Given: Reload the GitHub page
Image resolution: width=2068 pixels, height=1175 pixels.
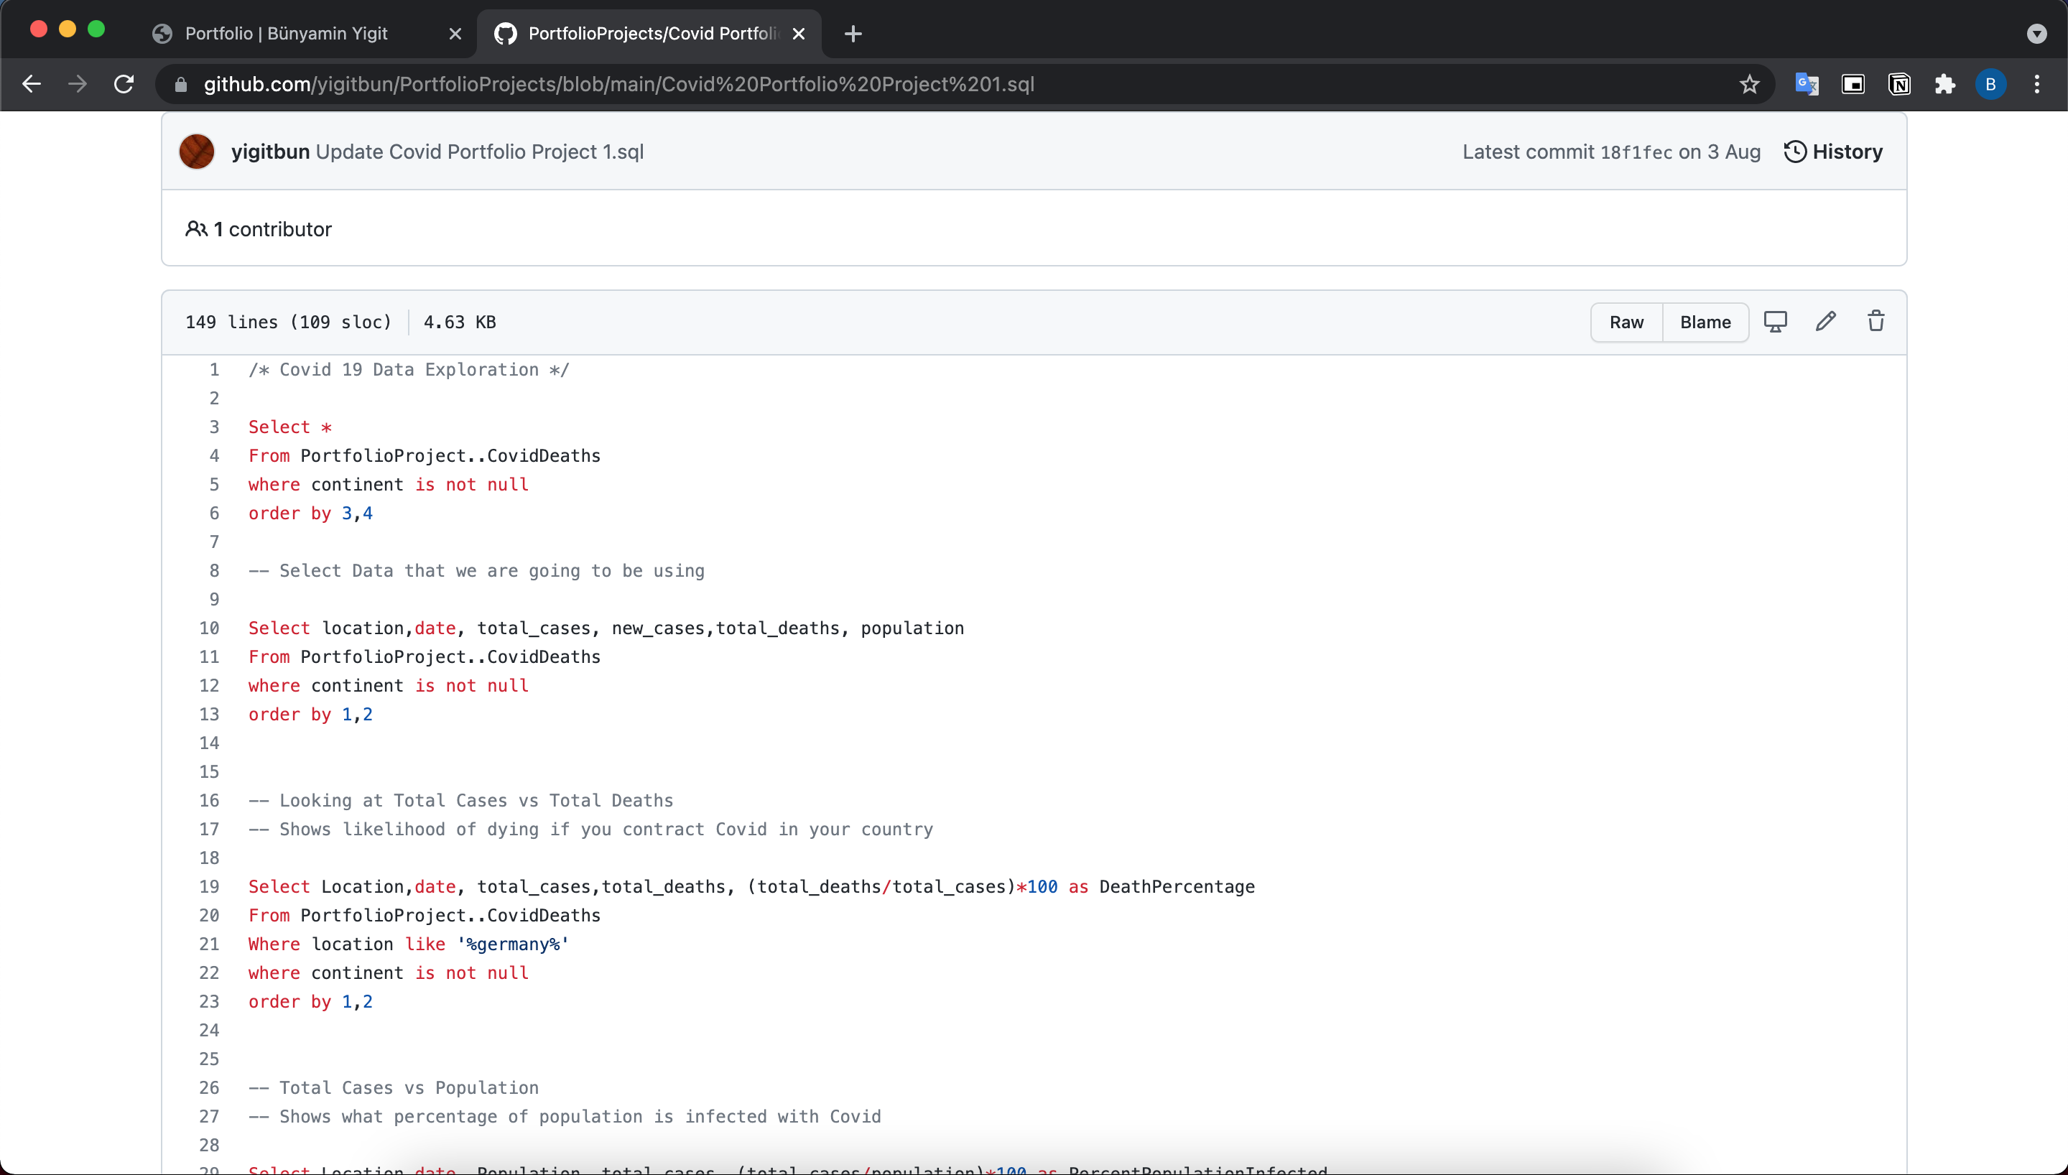Looking at the screenshot, I should point(124,84).
